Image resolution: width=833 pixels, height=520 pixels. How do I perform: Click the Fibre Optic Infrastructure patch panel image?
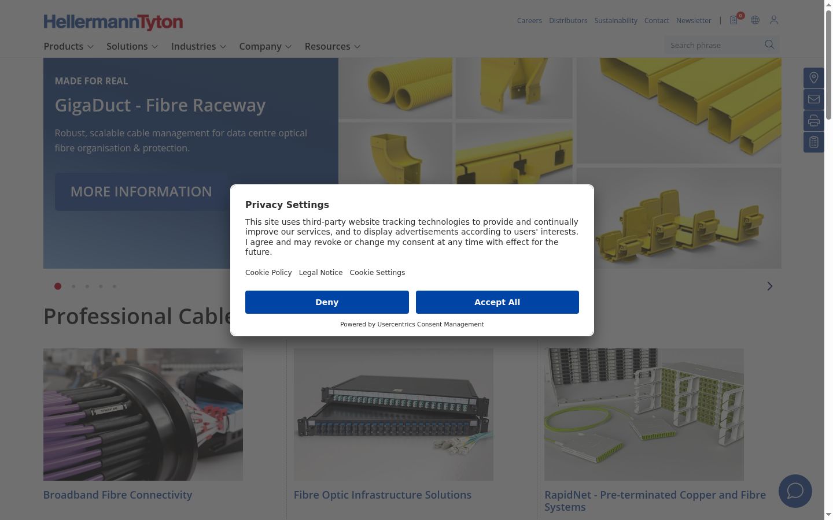pyautogui.click(x=393, y=414)
